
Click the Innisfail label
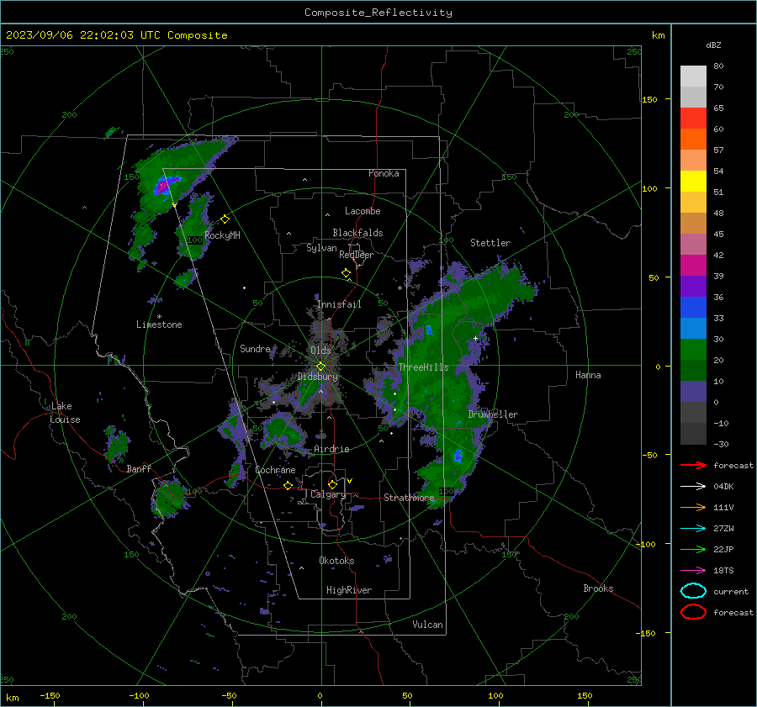(339, 304)
